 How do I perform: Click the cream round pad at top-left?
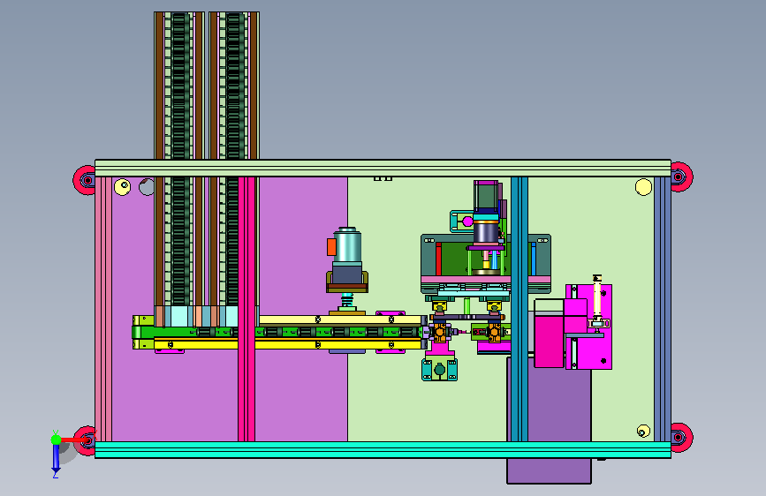pyautogui.click(x=122, y=186)
